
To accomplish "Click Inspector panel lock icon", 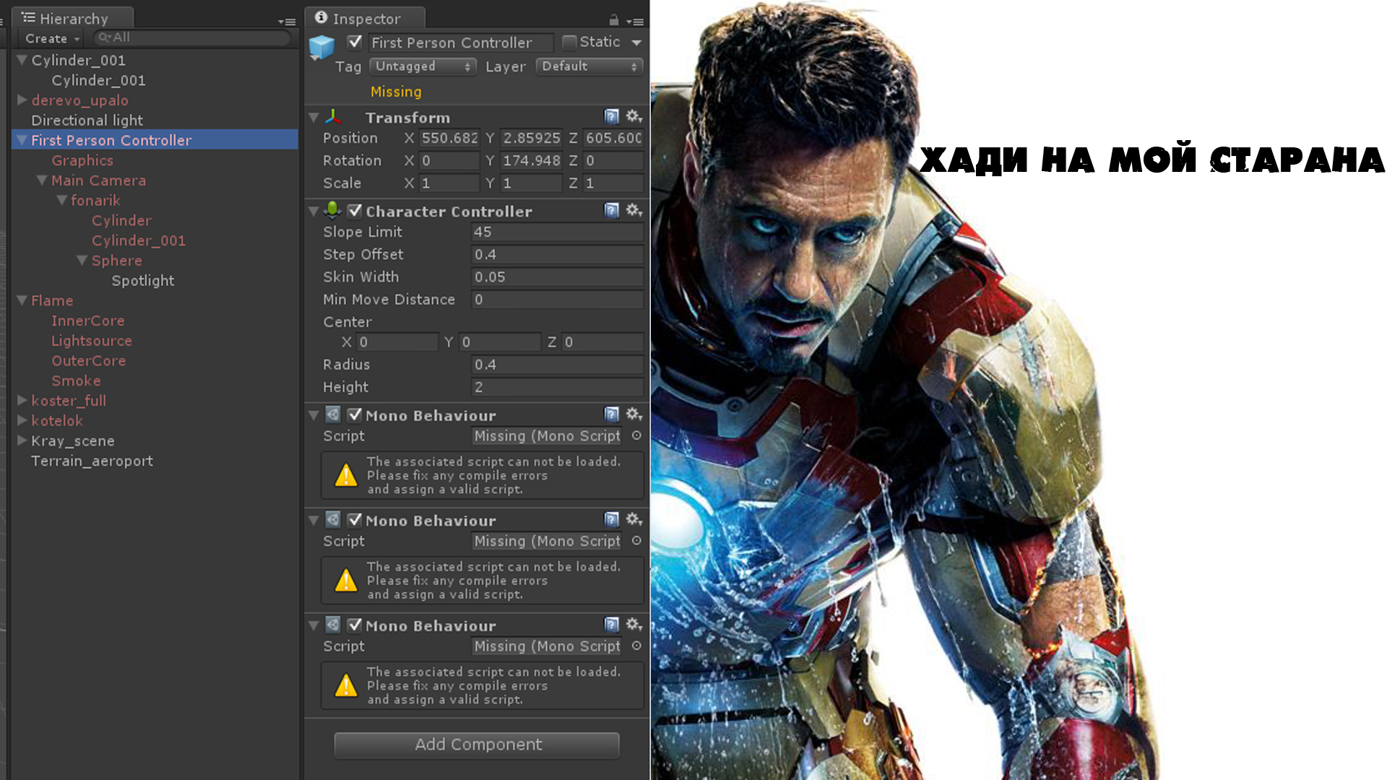I will point(613,20).
